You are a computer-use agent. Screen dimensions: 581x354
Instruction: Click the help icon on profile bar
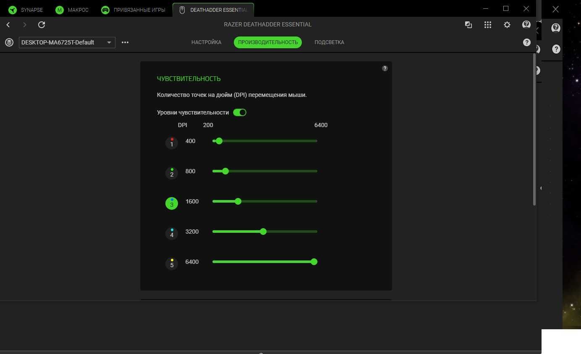527,42
